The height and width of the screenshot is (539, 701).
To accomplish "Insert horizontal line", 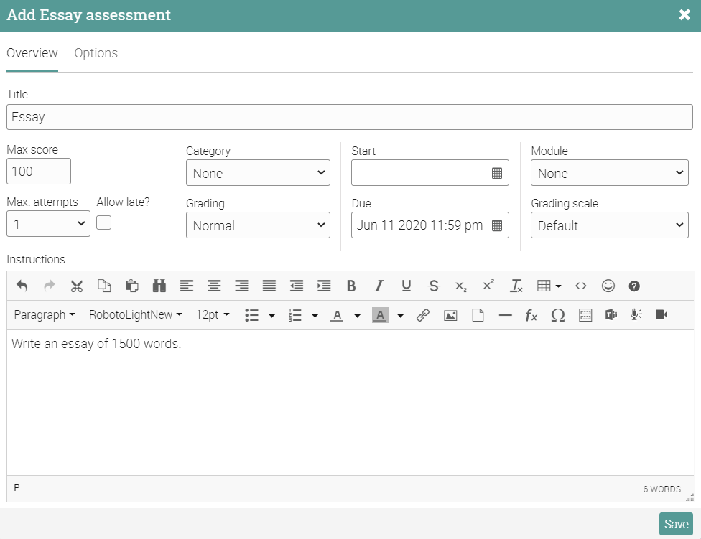I will 505,315.
